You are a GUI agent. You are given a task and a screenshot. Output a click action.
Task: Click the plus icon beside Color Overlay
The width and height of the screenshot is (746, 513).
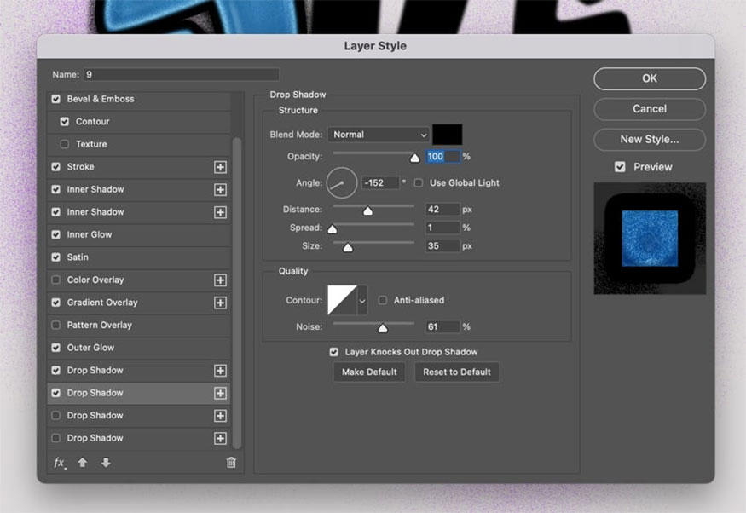pos(220,280)
